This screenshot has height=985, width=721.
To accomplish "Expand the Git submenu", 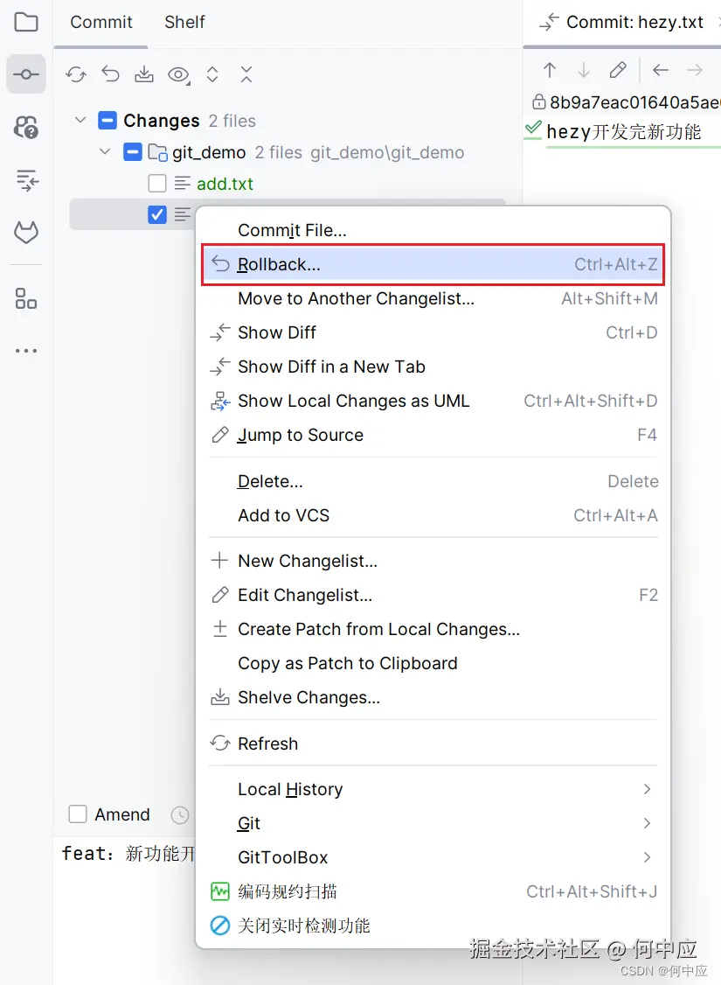I will pyautogui.click(x=433, y=823).
